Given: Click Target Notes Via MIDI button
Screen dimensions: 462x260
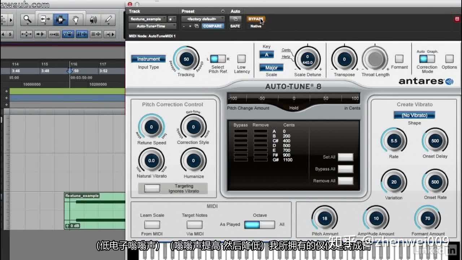Looking at the screenshot, I should point(195,225).
